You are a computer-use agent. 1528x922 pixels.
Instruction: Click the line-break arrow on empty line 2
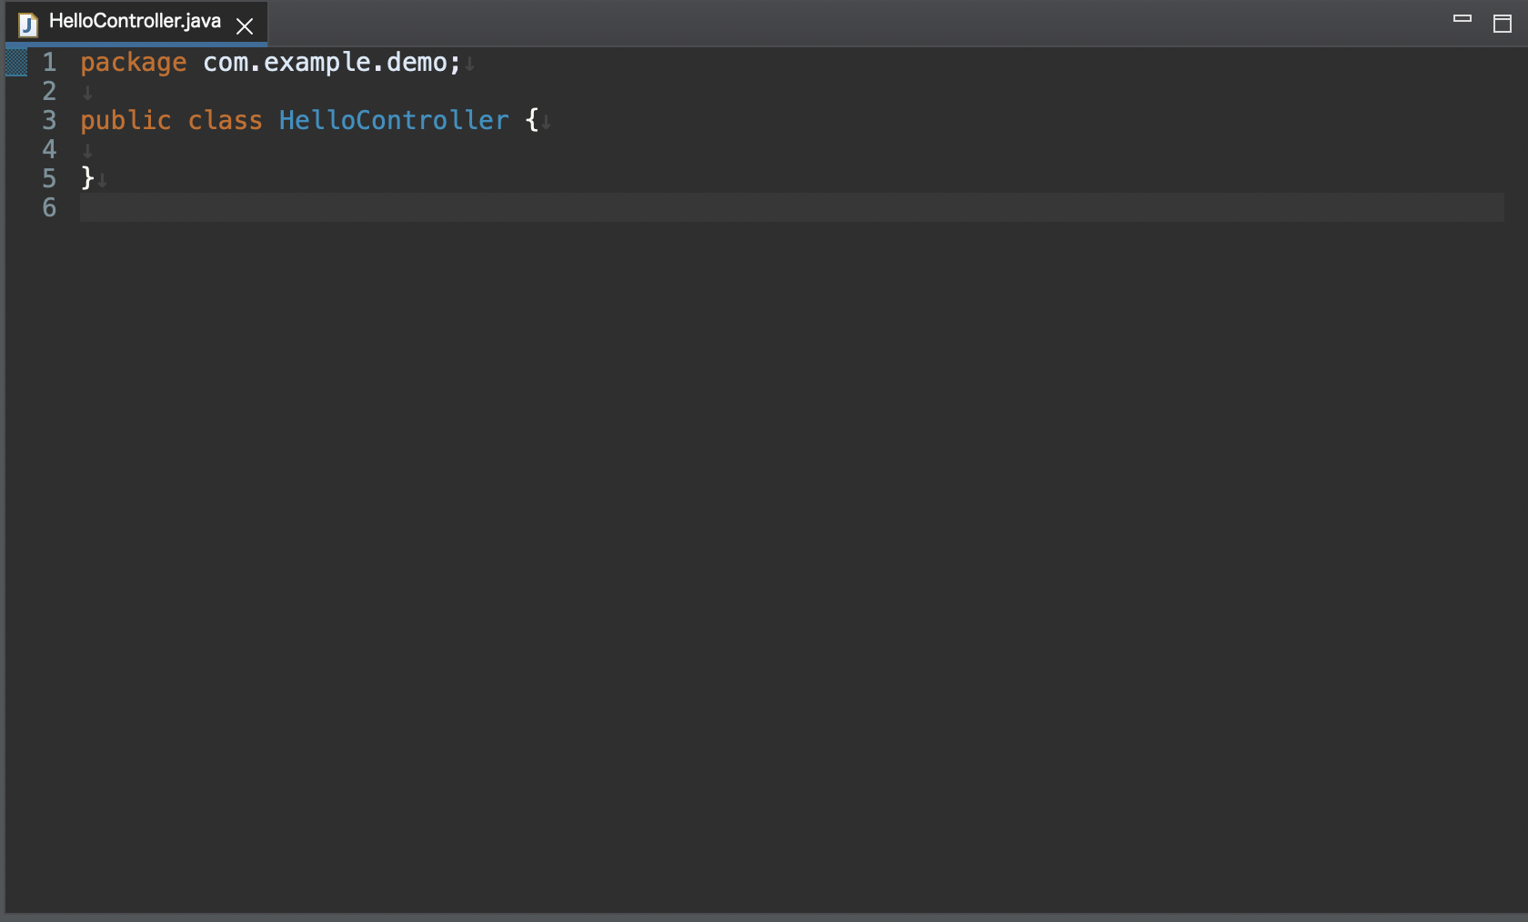coord(86,92)
